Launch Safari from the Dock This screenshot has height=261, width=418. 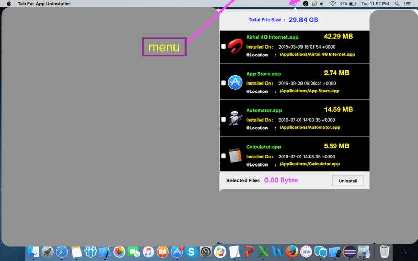click(x=62, y=252)
